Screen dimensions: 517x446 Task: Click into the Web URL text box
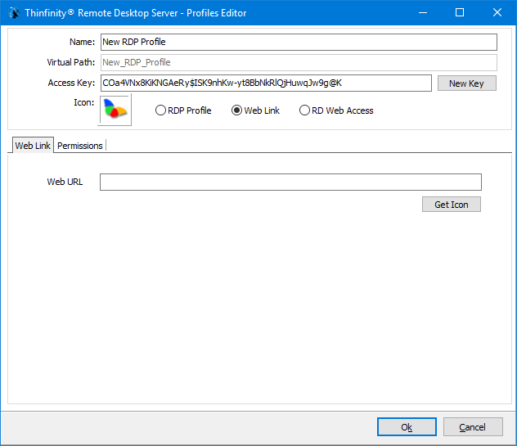(290, 182)
